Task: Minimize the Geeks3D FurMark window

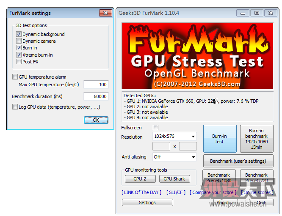Action: pos(243,13)
